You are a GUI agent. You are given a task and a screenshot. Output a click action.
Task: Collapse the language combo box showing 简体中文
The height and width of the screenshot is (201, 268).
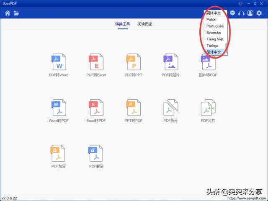tap(215, 13)
